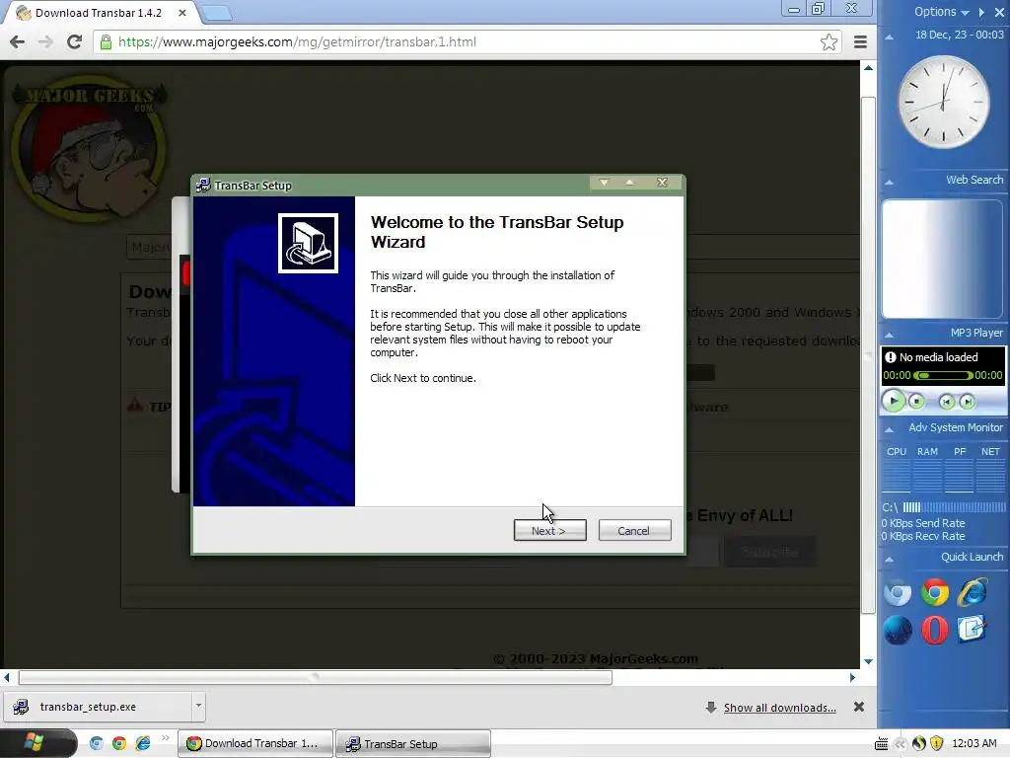This screenshot has height=758, width=1010.
Task: Launch the last Quick Launch shortcut icon
Action: coord(972,630)
